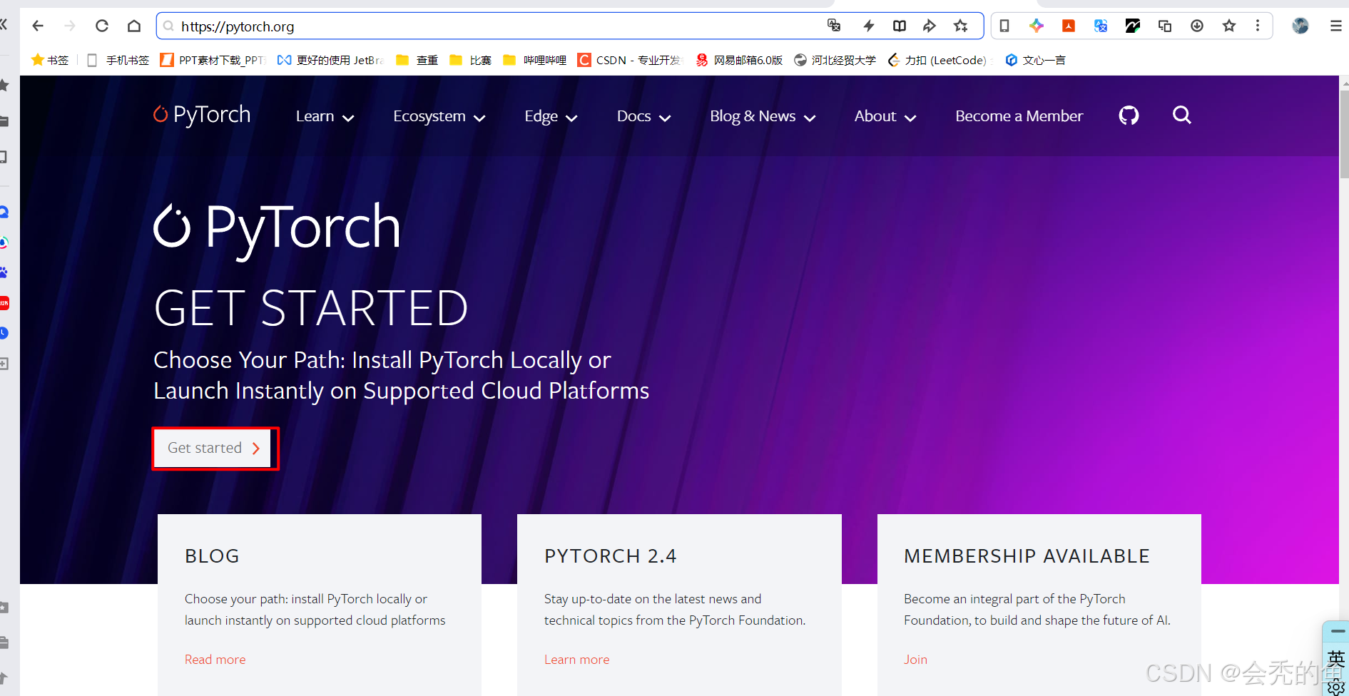Reload the pytorch.org page
This screenshot has height=696, width=1349.
click(x=102, y=26)
